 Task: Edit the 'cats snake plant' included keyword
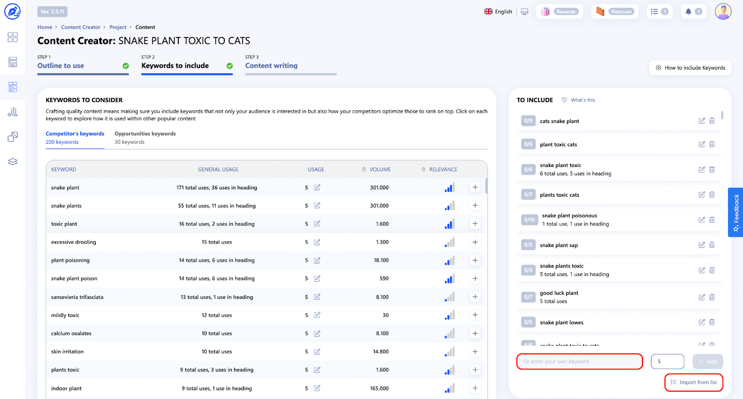[x=702, y=121]
